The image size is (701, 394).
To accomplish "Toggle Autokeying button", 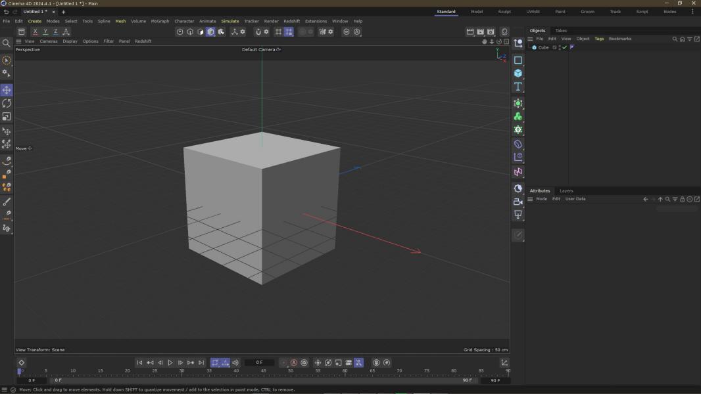I will coord(294,362).
